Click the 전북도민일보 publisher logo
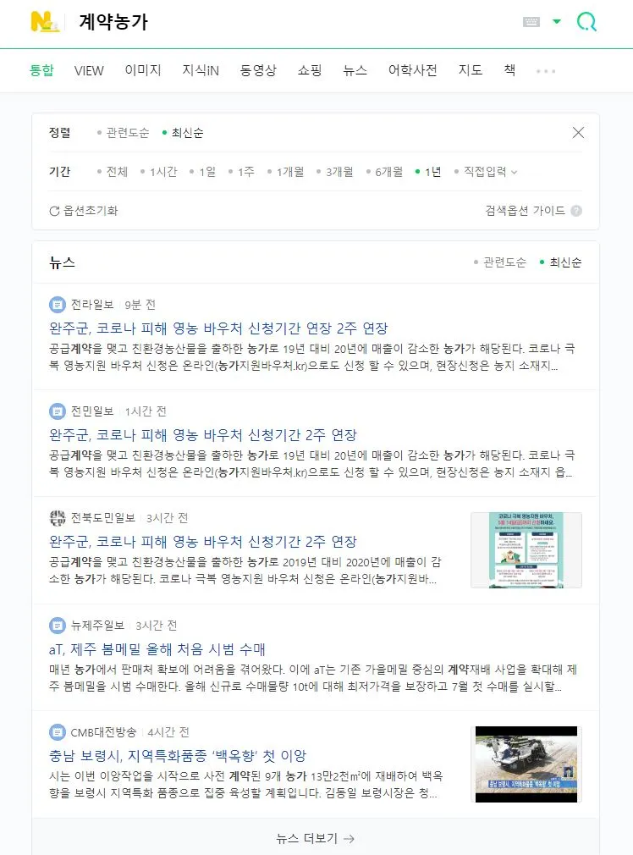The width and height of the screenshot is (633, 855). click(58, 517)
